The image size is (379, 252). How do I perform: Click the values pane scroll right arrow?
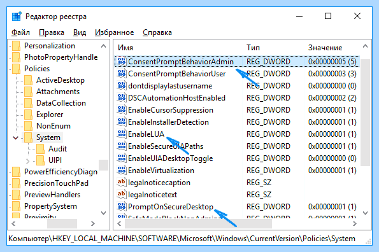(355, 224)
